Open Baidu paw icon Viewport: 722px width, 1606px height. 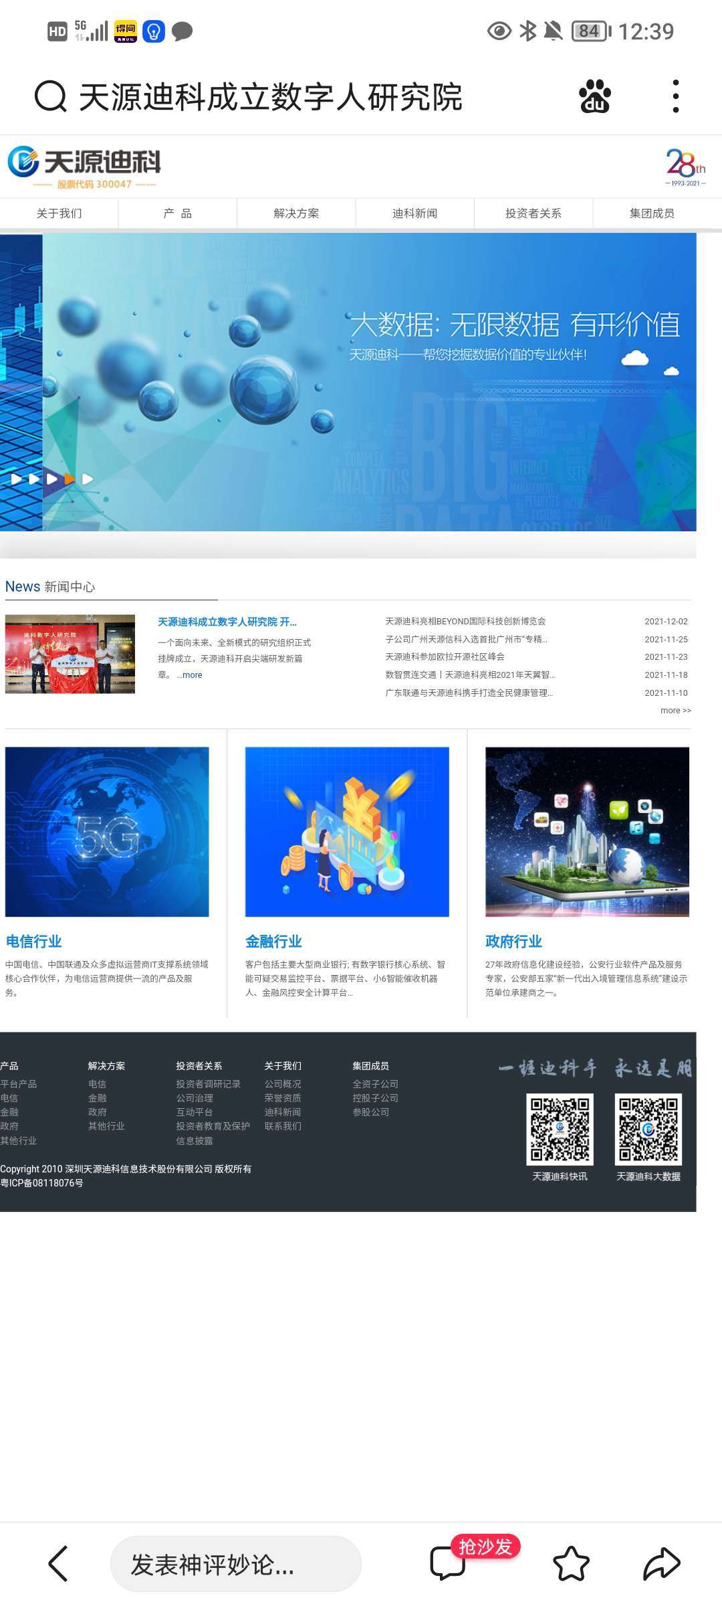[x=595, y=96]
